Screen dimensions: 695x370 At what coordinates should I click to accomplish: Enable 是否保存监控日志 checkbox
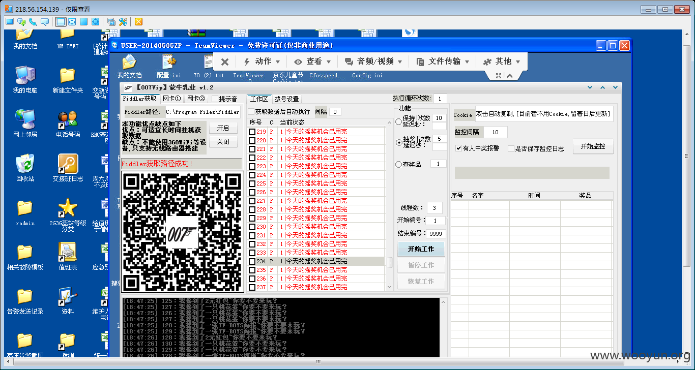[511, 148]
